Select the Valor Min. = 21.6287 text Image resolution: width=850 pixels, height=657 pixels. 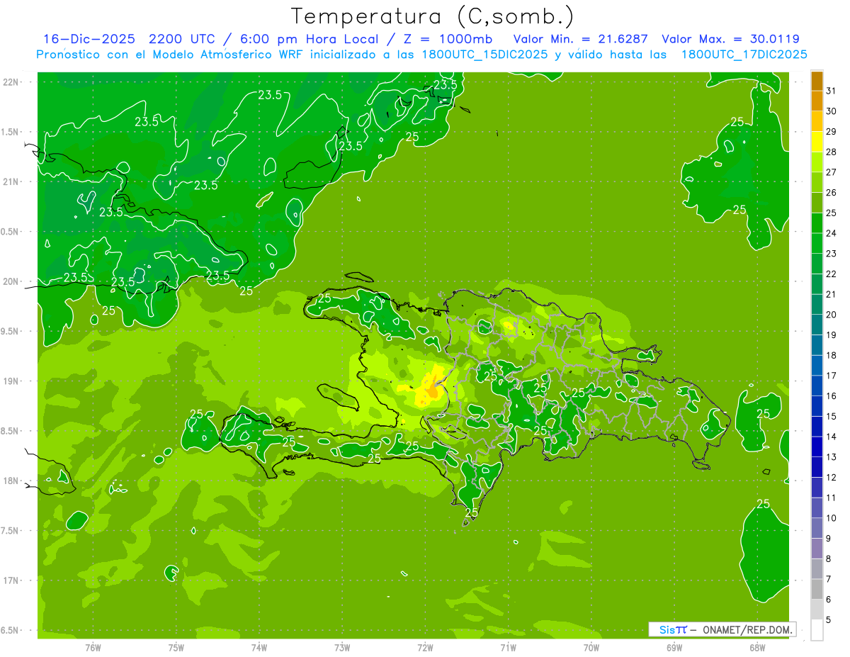click(580, 39)
